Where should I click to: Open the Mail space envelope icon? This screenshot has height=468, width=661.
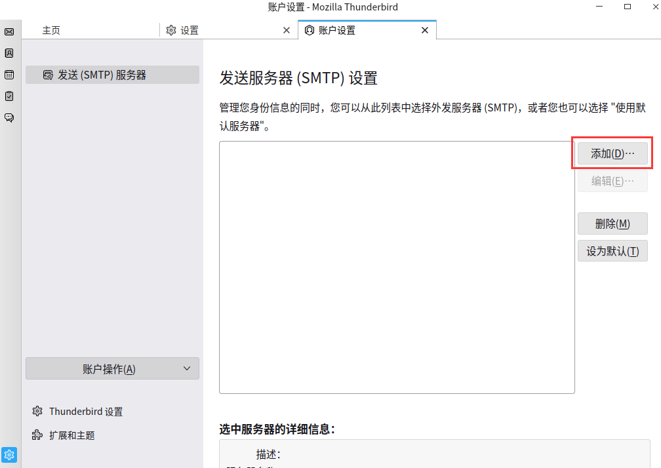[9, 31]
